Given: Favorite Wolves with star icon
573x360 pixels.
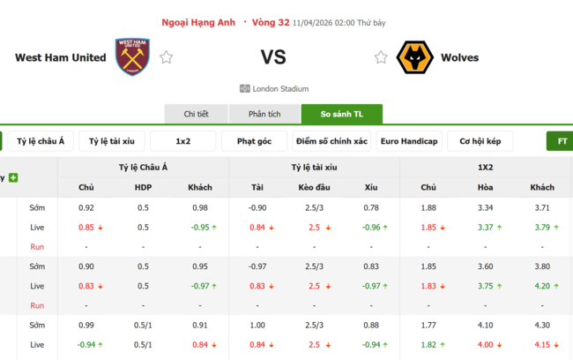Looking at the screenshot, I should point(381,57).
